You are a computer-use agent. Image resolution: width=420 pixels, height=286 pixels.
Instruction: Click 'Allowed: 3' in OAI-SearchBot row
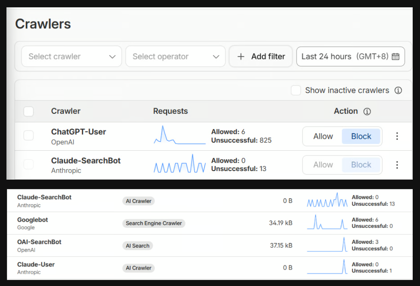[x=365, y=242]
